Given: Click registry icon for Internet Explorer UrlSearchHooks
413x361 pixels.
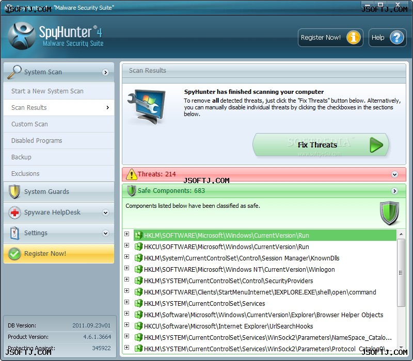Looking at the screenshot, I should click(x=138, y=326).
